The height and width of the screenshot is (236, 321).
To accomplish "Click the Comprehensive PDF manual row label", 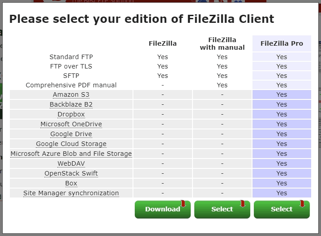I will coord(71,85).
